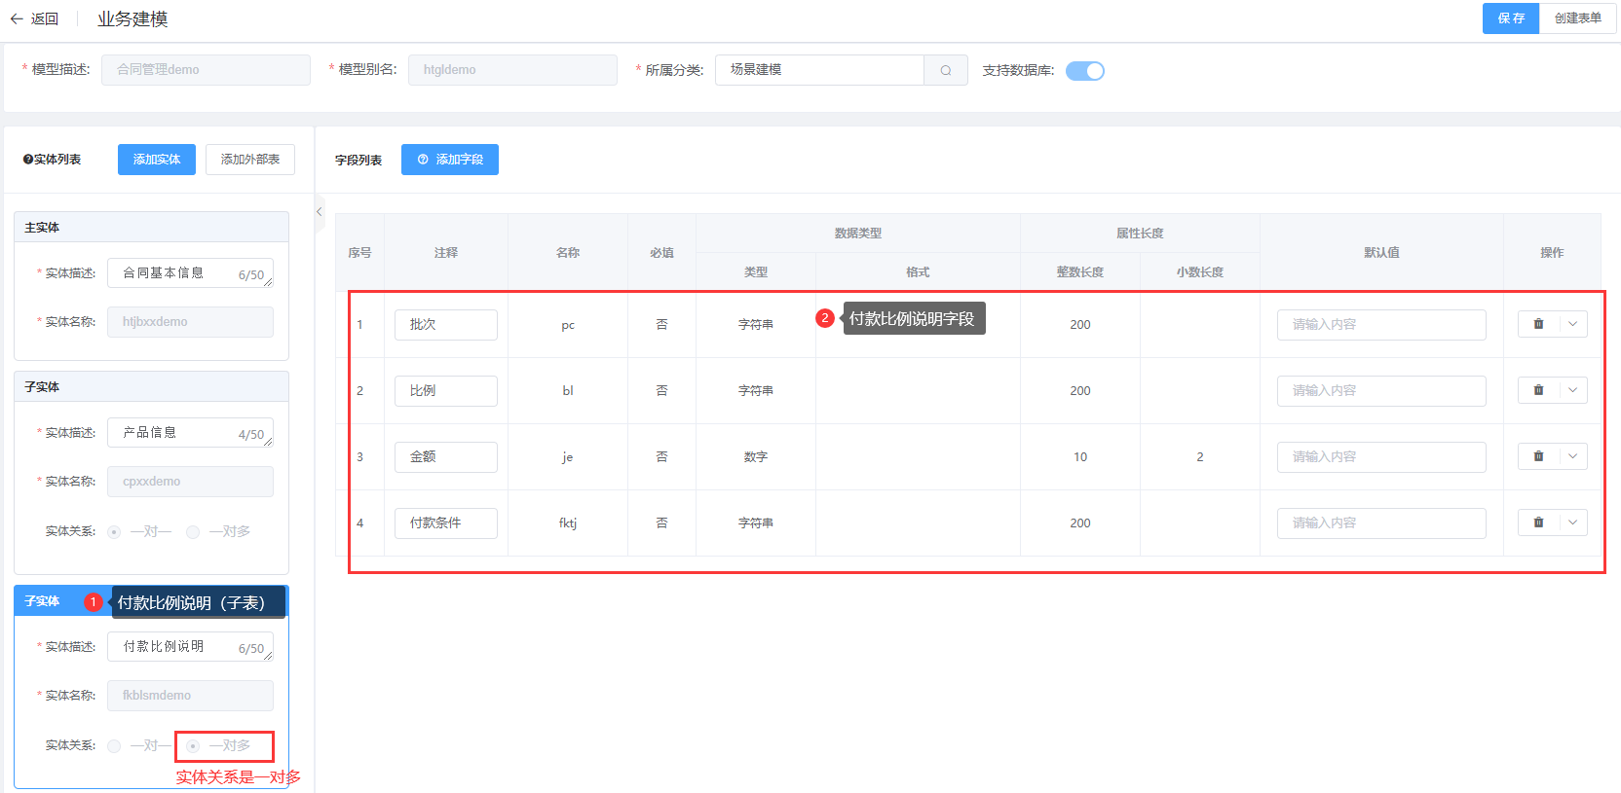Click trash icon for the 付款条件 row
Screen dimensions: 1621x793
coord(1538,523)
